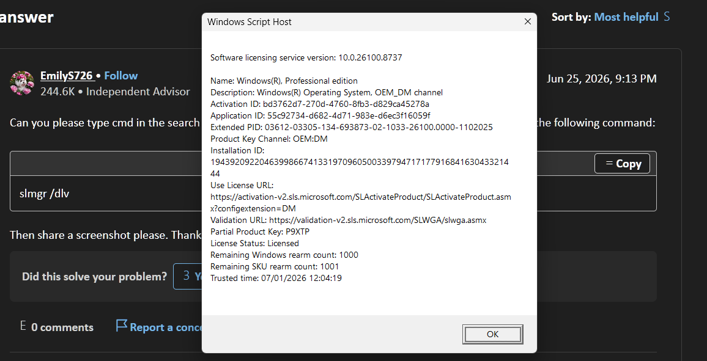
Task: Click the Installation ID label
Action: 238,150
